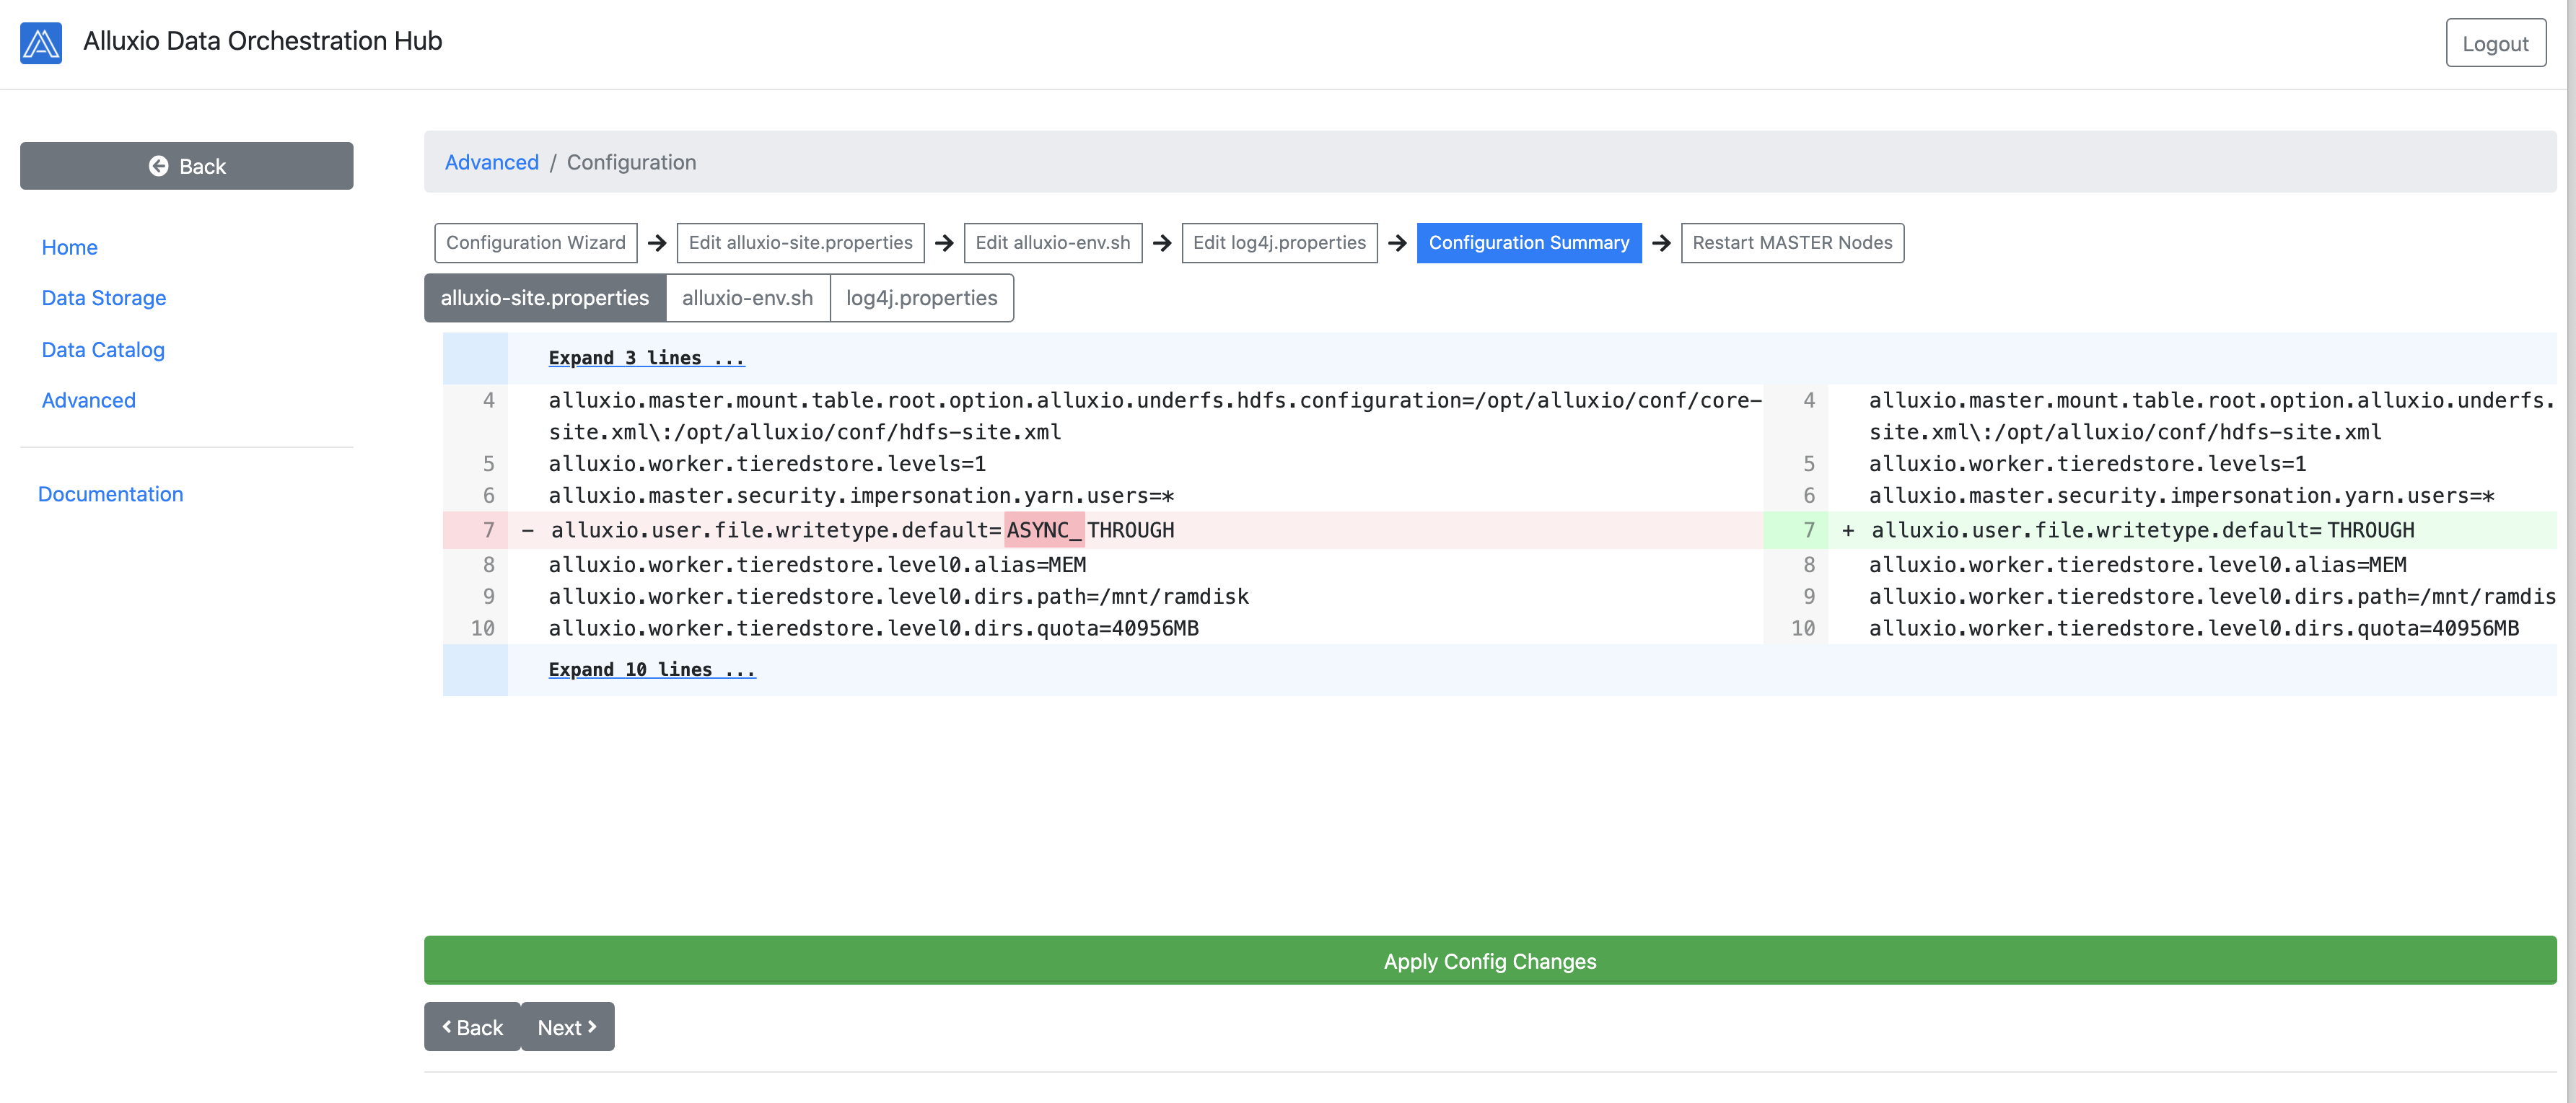
Task: Select the Configuration Summary step
Action: (x=1529, y=243)
